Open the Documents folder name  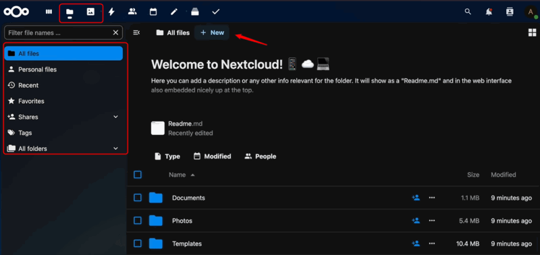click(188, 198)
